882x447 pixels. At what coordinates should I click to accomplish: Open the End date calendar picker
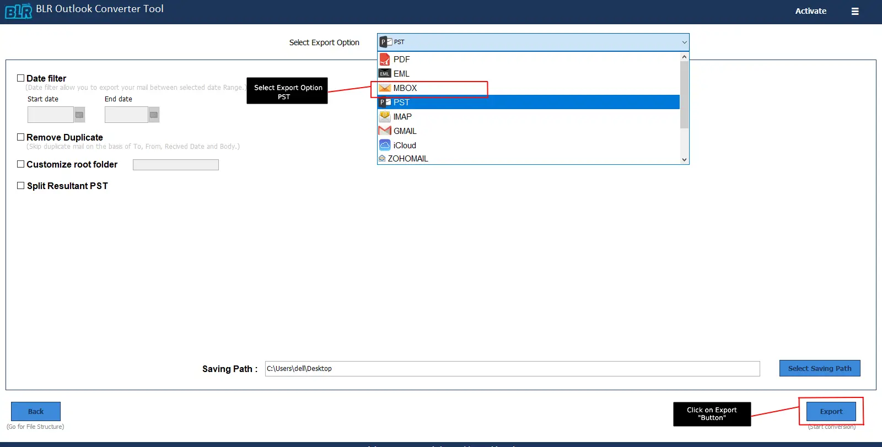pos(154,115)
